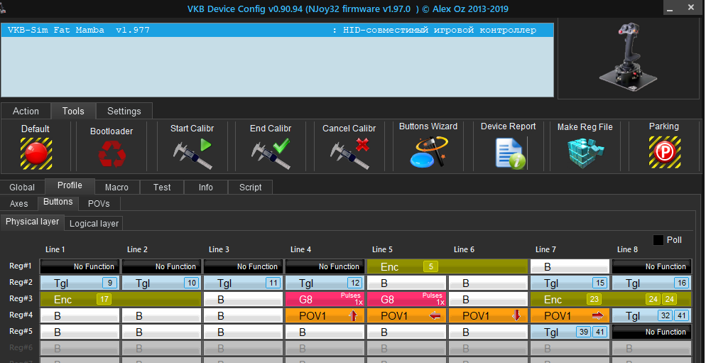Launch the Buttons Wizard
Viewport: 706px width, 363px height.
coord(429,152)
